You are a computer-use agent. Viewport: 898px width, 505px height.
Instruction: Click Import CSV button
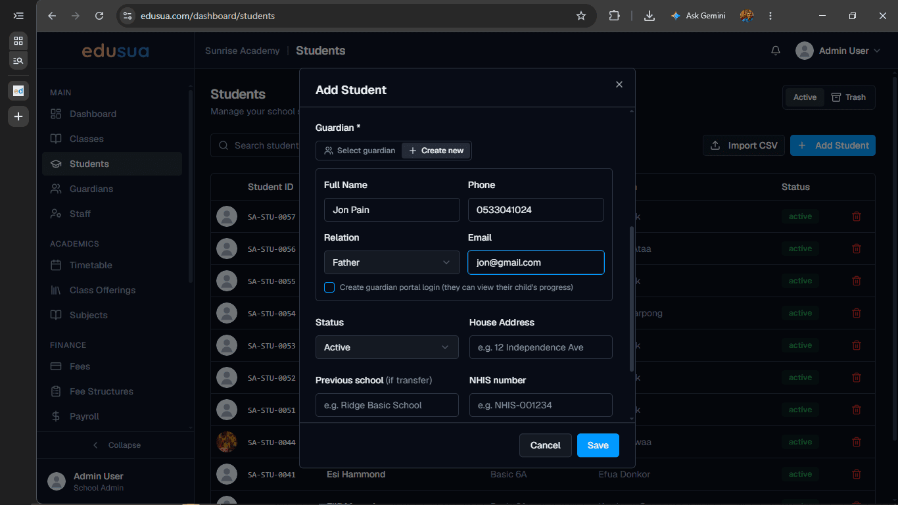[x=744, y=145]
